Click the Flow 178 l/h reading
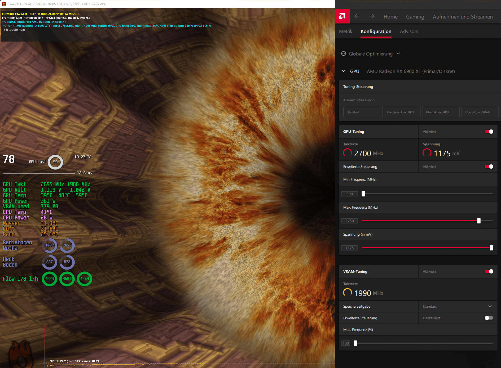The width and height of the screenshot is (501, 368). [x=20, y=279]
